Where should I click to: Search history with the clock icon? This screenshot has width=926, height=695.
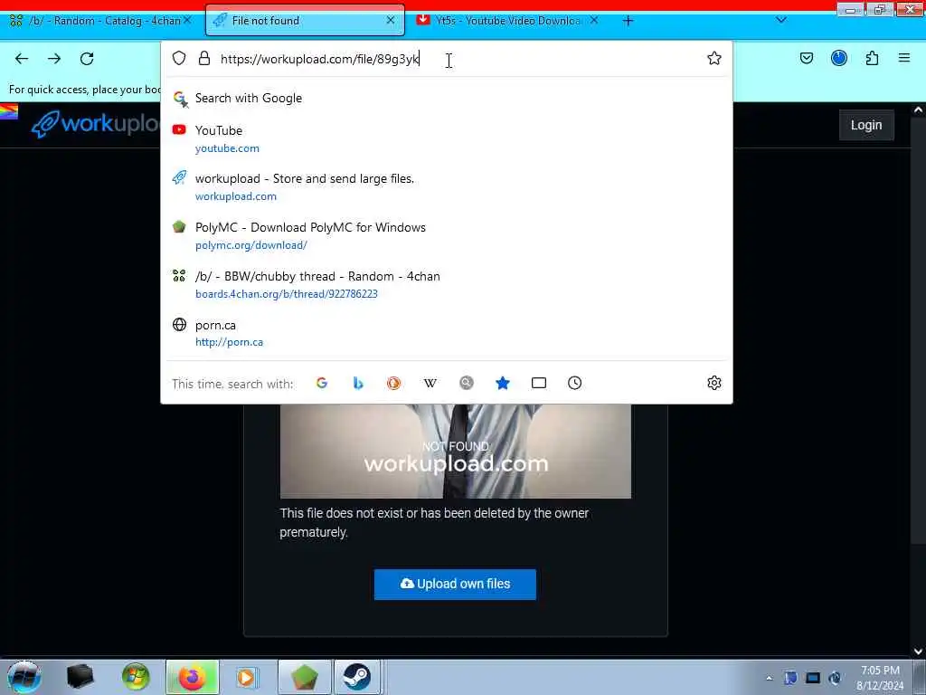(574, 383)
